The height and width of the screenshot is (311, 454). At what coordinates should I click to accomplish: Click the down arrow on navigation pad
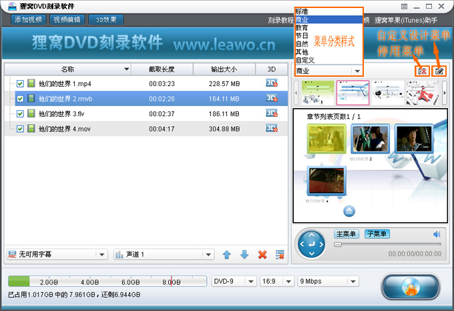(312, 254)
